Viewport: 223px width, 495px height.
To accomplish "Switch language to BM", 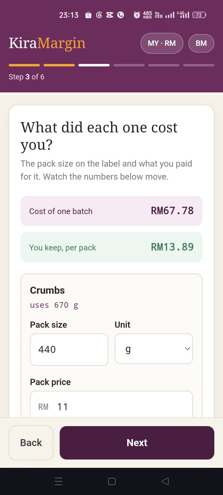I will click(201, 43).
